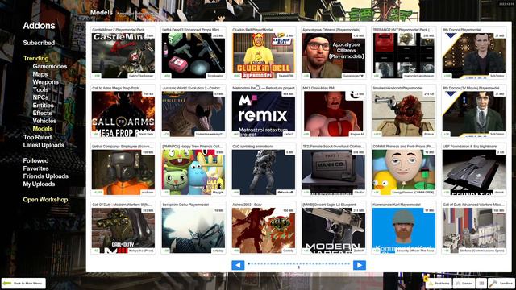Open the CoD sprinting animations thumbnail

[264, 172]
